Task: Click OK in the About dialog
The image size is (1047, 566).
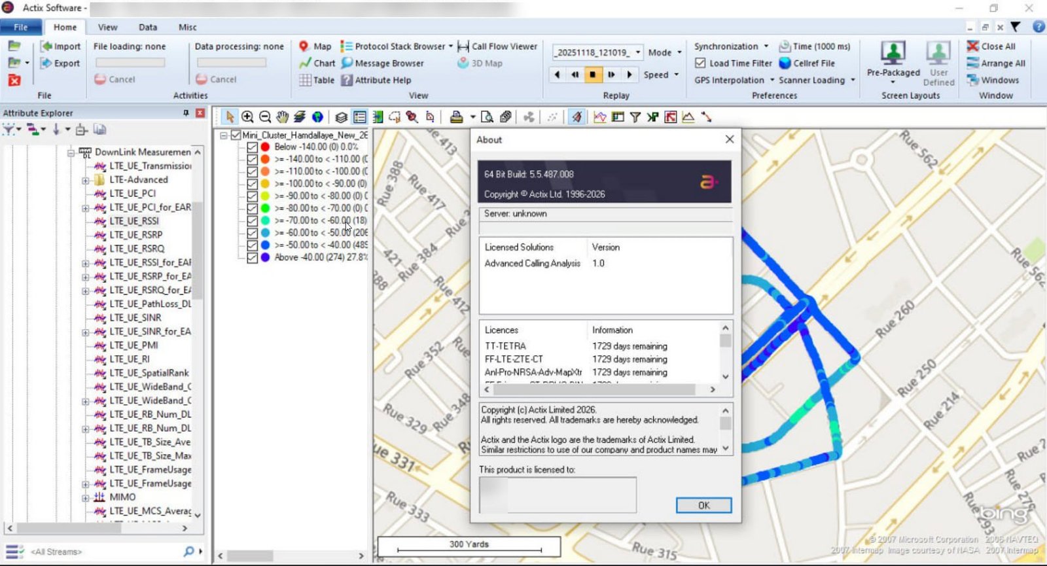Action: (703, 505)
